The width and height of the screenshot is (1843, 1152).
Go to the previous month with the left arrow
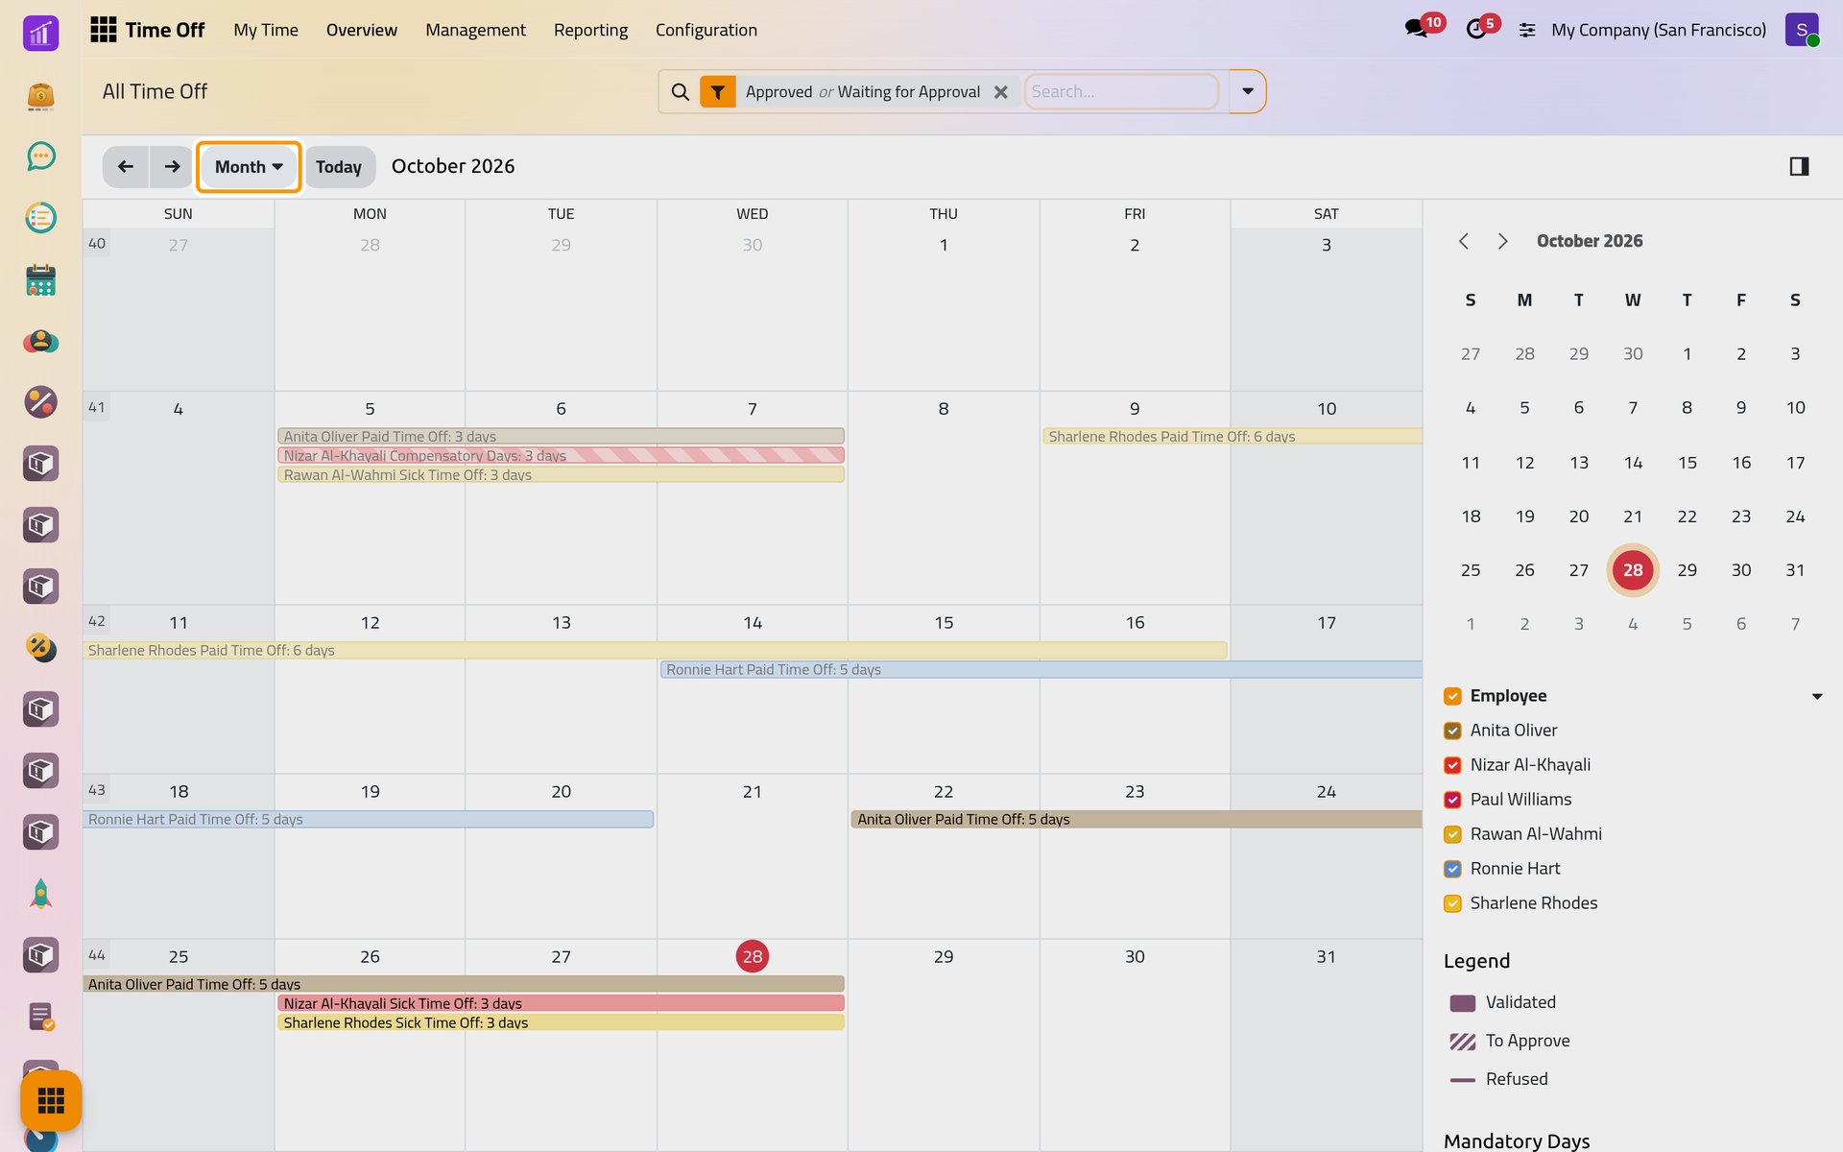[125, 167]
